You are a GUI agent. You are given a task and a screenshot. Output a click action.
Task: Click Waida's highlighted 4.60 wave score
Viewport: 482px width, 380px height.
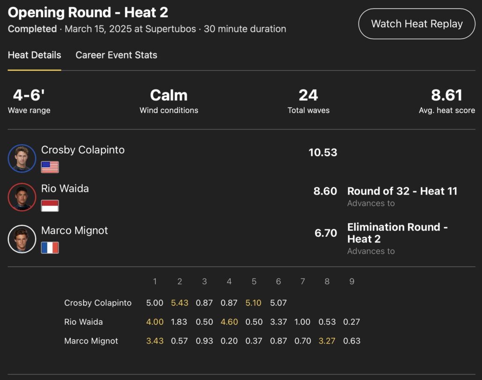[229, 322]
